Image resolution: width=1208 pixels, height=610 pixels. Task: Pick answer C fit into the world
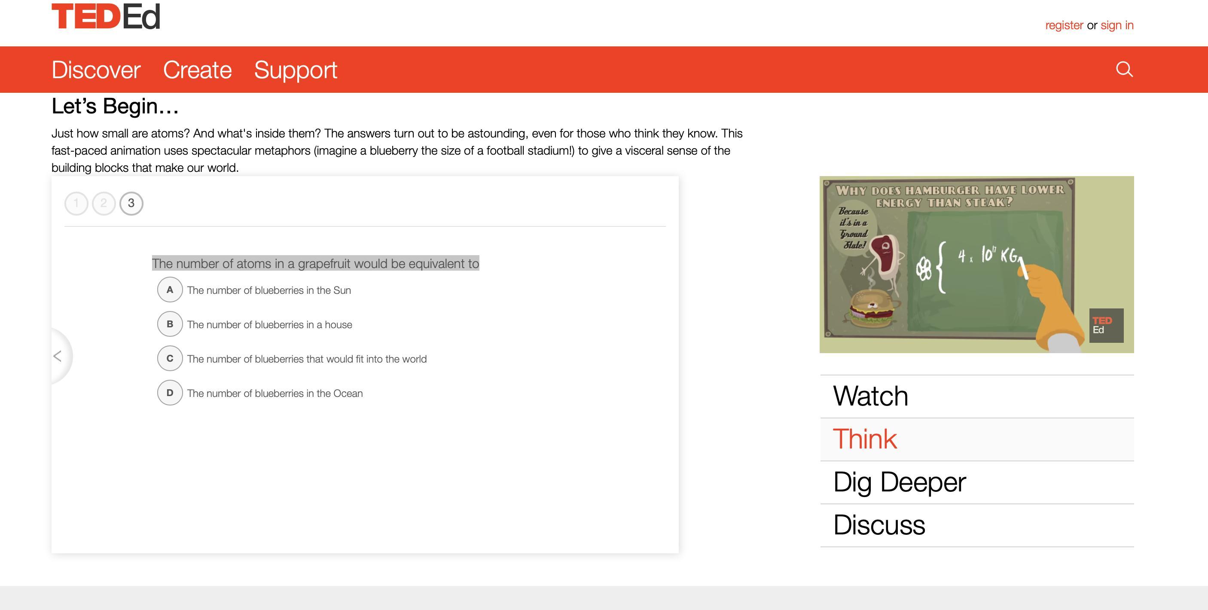click(x=170, y=358)
